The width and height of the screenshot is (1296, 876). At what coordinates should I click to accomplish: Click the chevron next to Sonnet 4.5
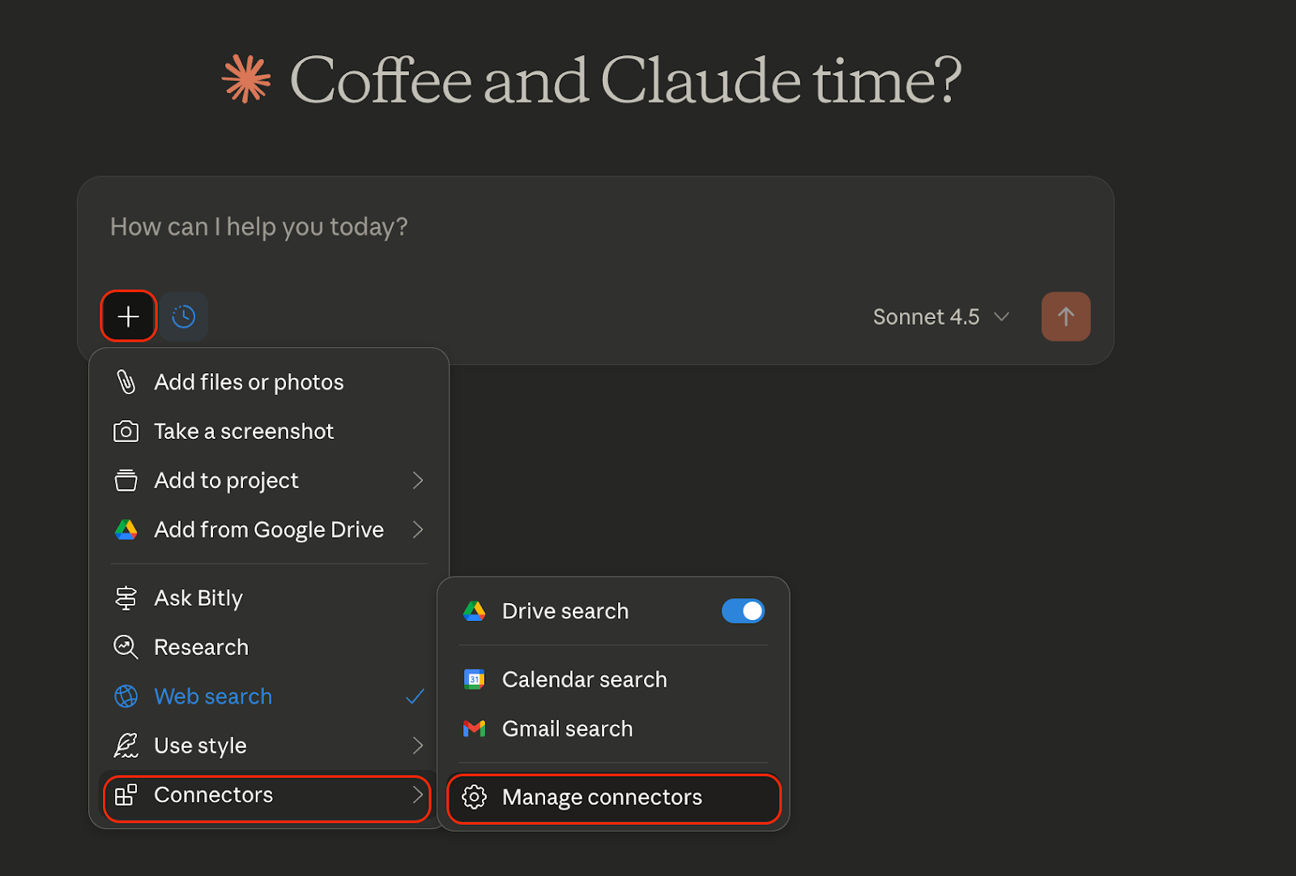(1002, 317)
